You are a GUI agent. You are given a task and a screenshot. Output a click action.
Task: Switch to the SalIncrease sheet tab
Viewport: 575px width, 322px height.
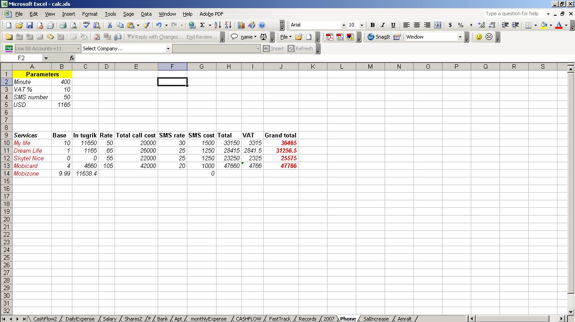click(376, 319)
